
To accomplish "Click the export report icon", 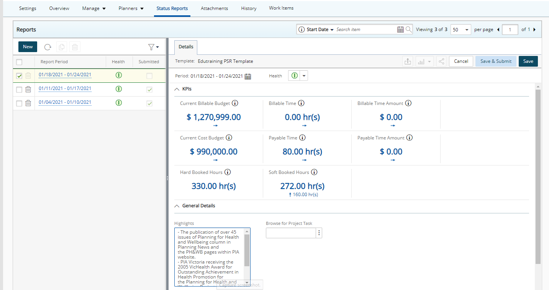I will tap(408, 61).
